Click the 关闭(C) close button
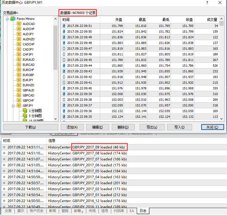 point(212,127)
